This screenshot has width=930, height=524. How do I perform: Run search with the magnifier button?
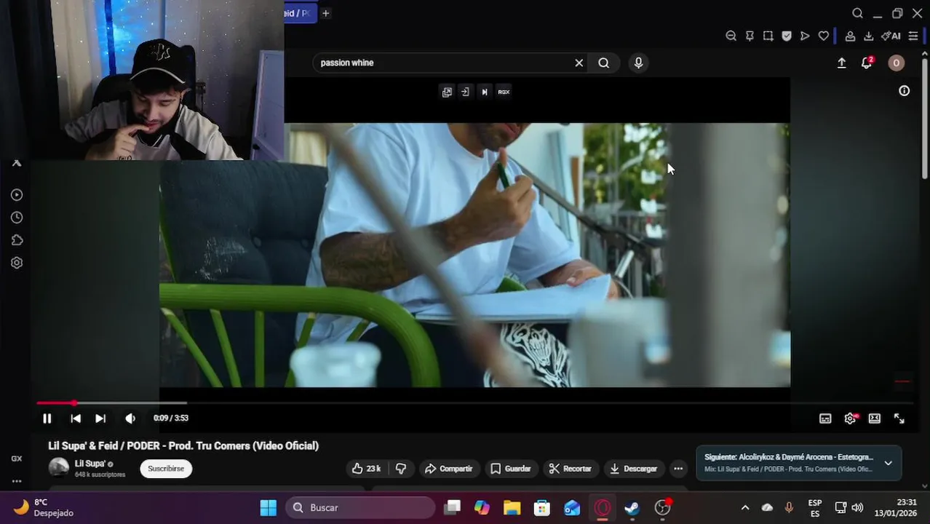point(604,63)
